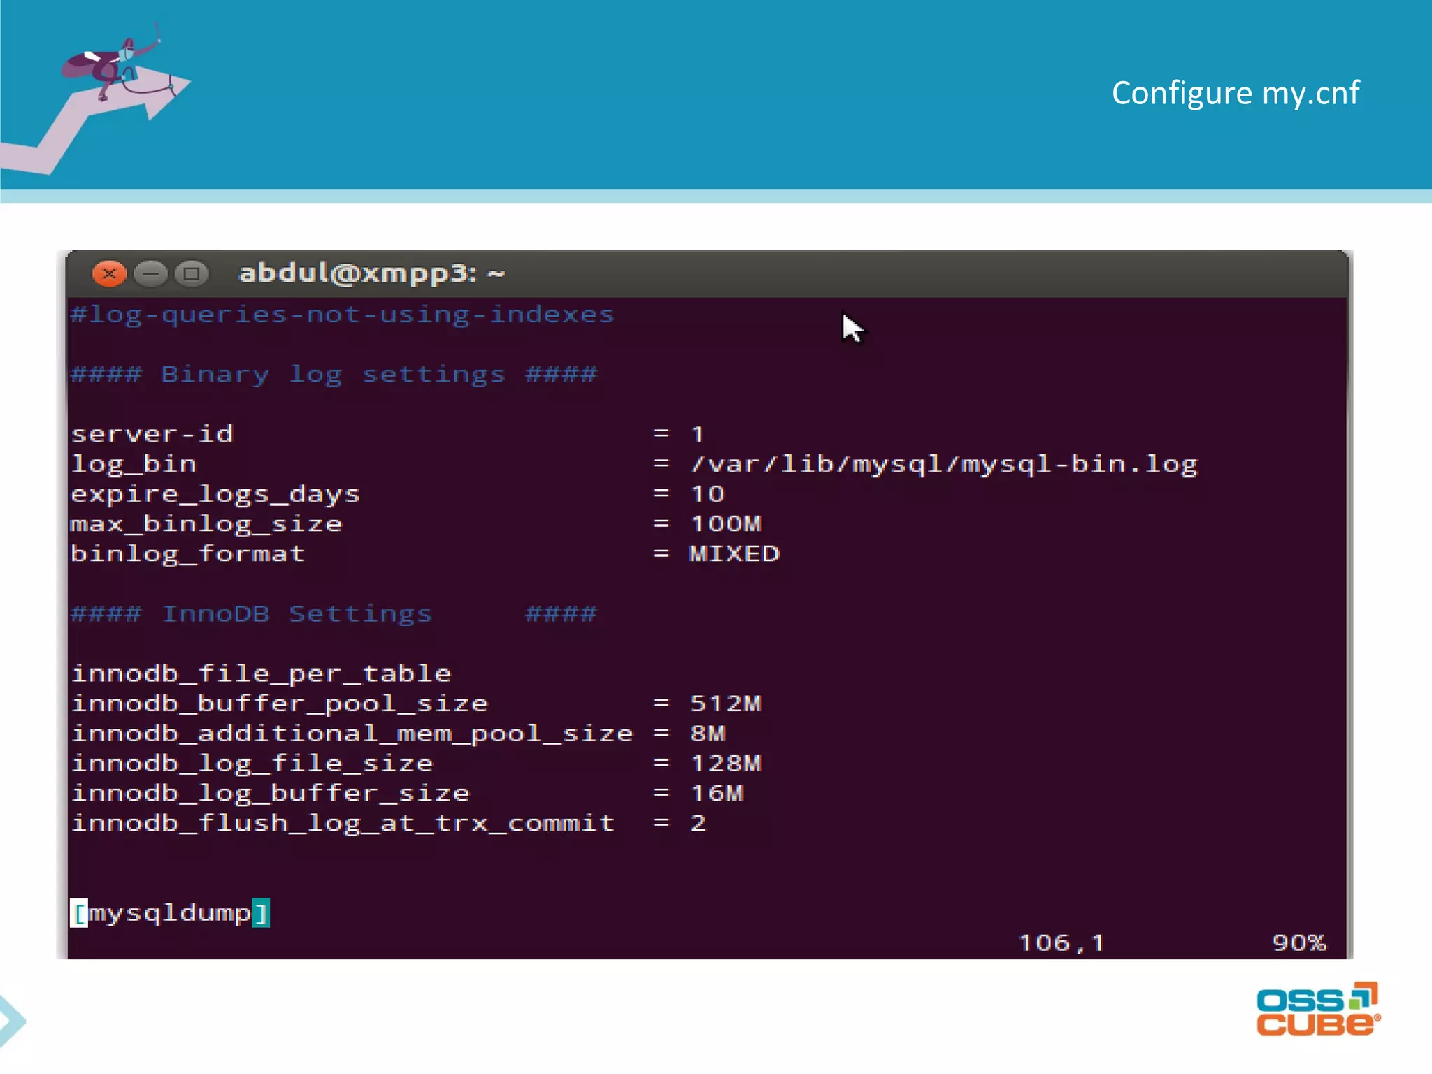Click the 'expire_logs_days' setting name
Viewport: 1432px width, 1074px height.
(215, 494)
